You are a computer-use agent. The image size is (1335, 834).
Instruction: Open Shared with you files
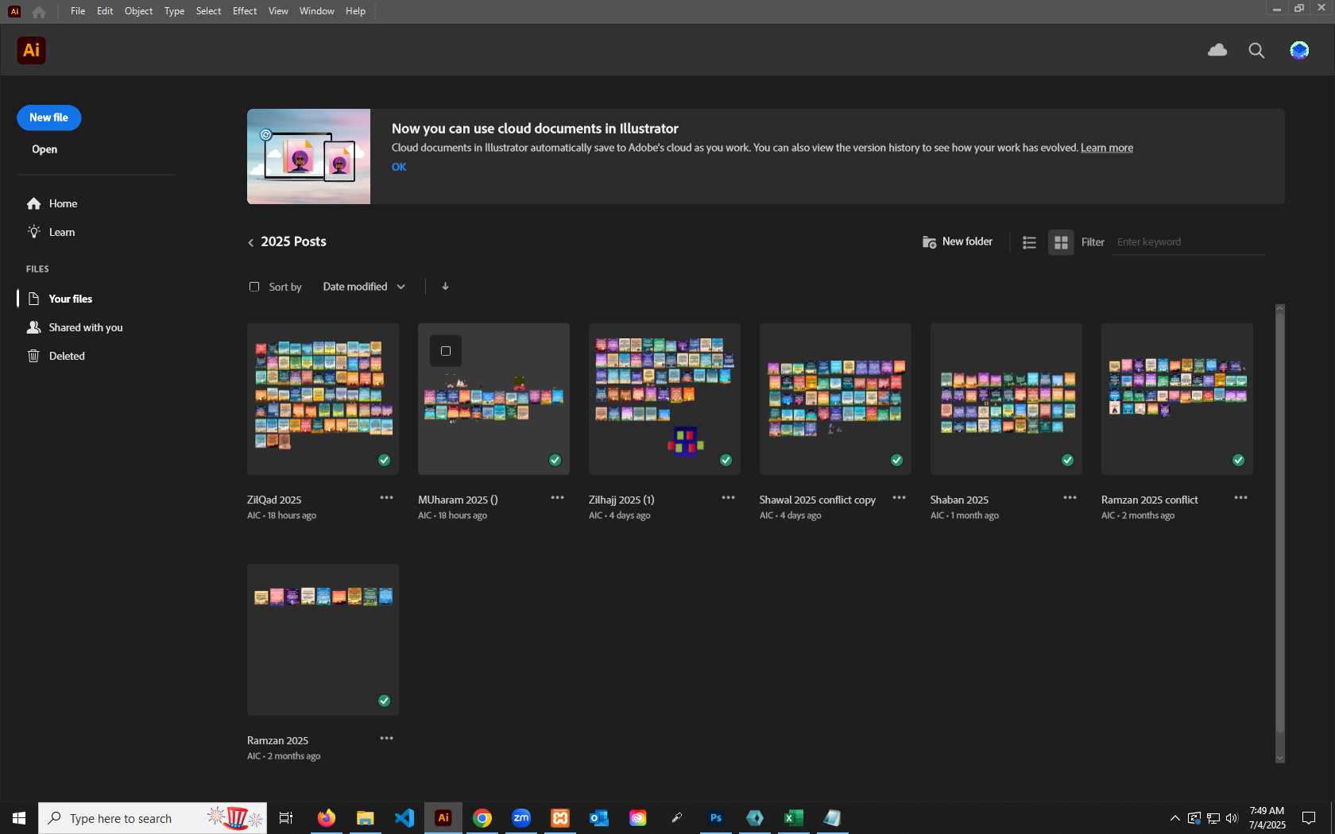coord(75,327)
